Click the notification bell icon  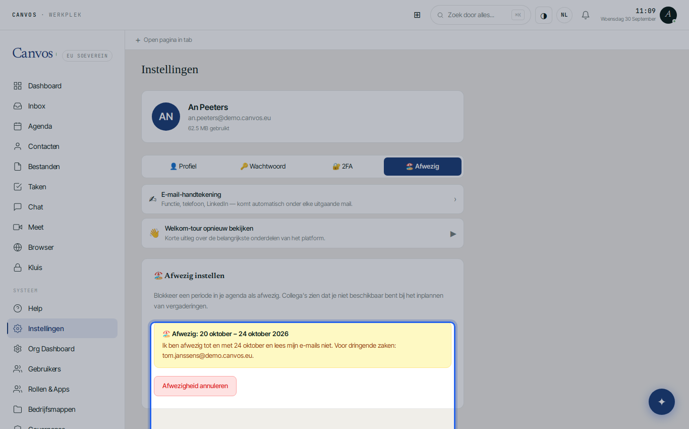tap(586, 15)
